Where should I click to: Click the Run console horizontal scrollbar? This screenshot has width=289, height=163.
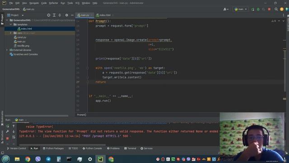(62, 145)
